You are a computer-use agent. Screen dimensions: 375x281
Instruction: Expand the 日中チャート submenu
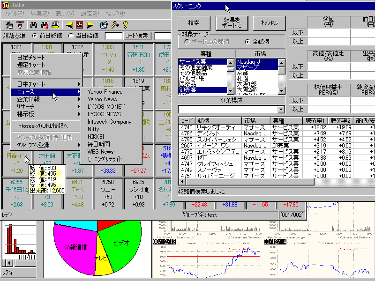(47, 84)
